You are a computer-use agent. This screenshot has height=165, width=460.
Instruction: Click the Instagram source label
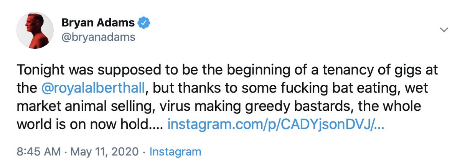175,152
